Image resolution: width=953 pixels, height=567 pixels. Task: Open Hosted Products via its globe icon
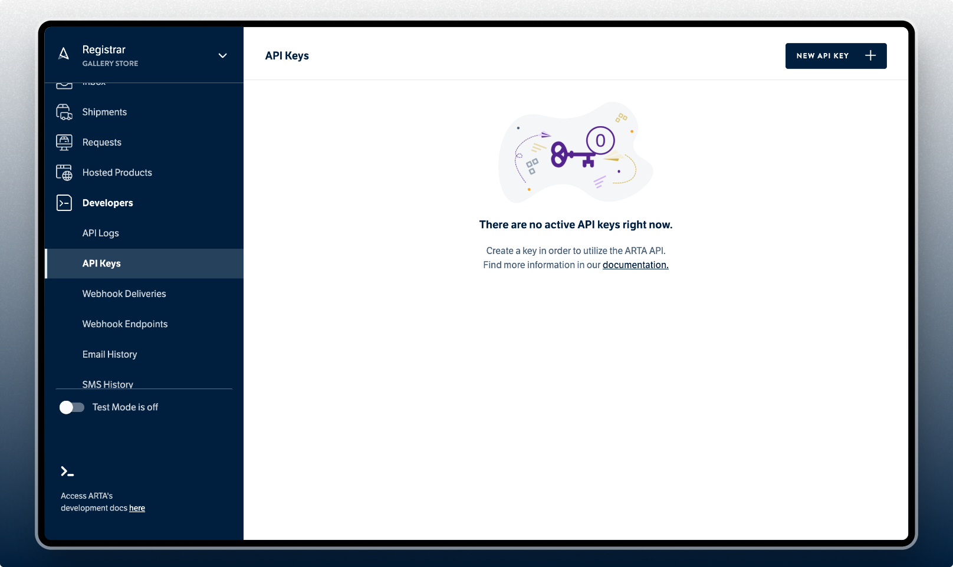64,173
